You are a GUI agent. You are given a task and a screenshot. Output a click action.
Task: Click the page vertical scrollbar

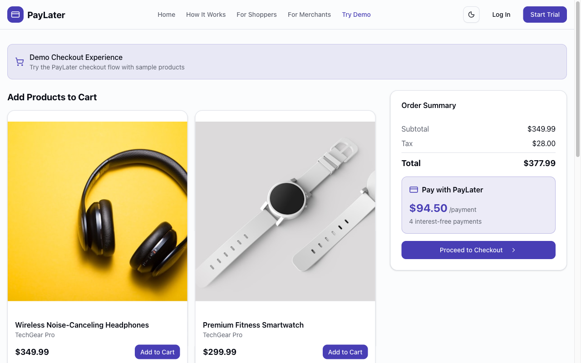click(578, 91)
